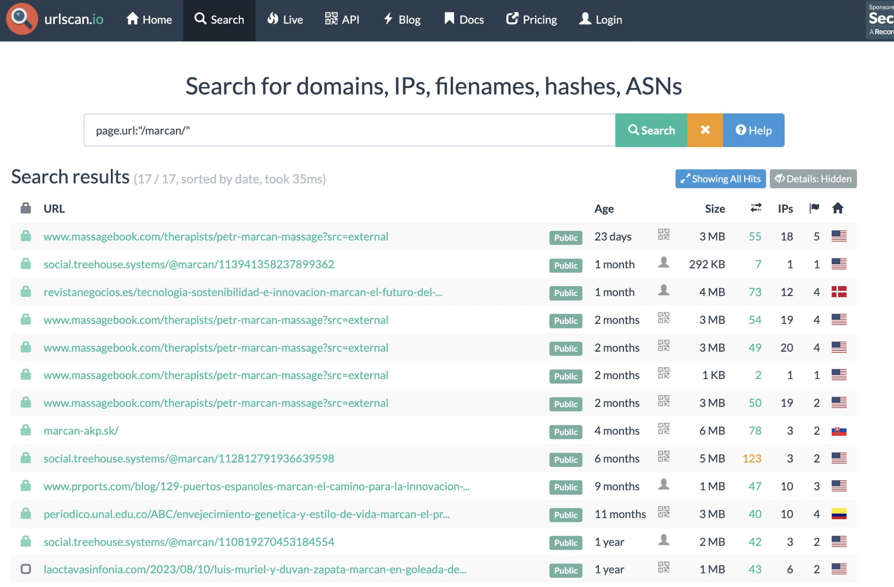The width and height of the screenshot is (894, 587).
Task: Click the IPs column header
Action: pyautogui.click(x=785, y=209)
